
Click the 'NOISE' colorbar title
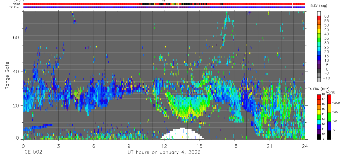click(x=330, y=92)
